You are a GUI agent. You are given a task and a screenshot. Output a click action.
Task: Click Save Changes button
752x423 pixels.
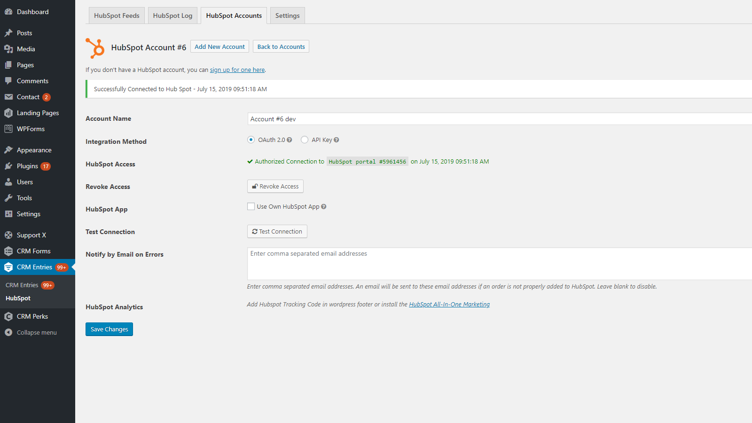[x=109, y=329]
